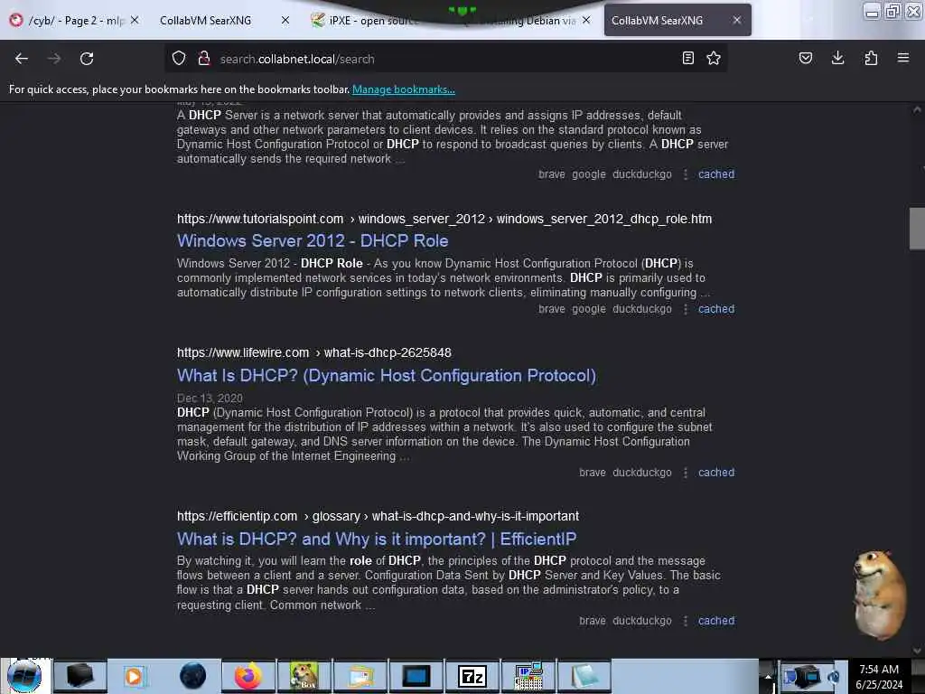This screenshot has width=925, height=694.
Task: Reload the current page
Action: tap(87, 59)
